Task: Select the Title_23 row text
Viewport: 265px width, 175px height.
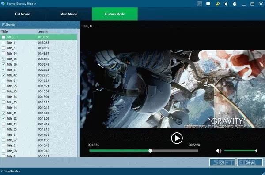Action: 11,102
